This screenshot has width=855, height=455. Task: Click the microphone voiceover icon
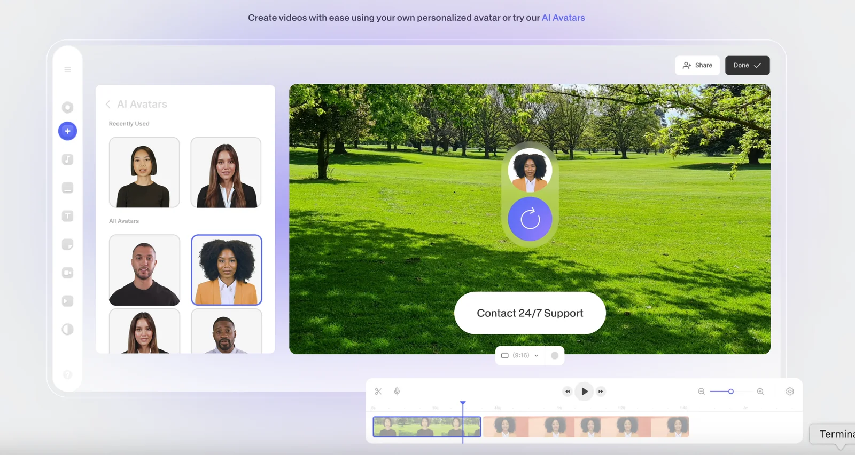click(x=397, y=392)
